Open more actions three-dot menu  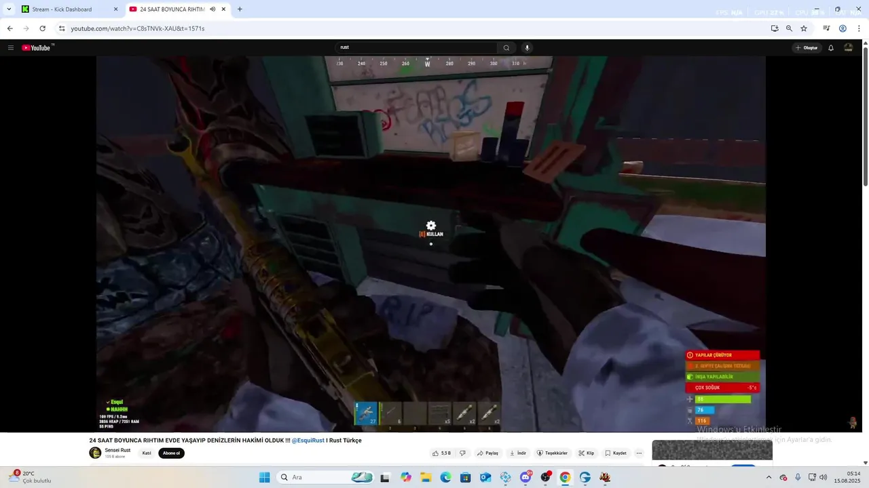(639, 453)
